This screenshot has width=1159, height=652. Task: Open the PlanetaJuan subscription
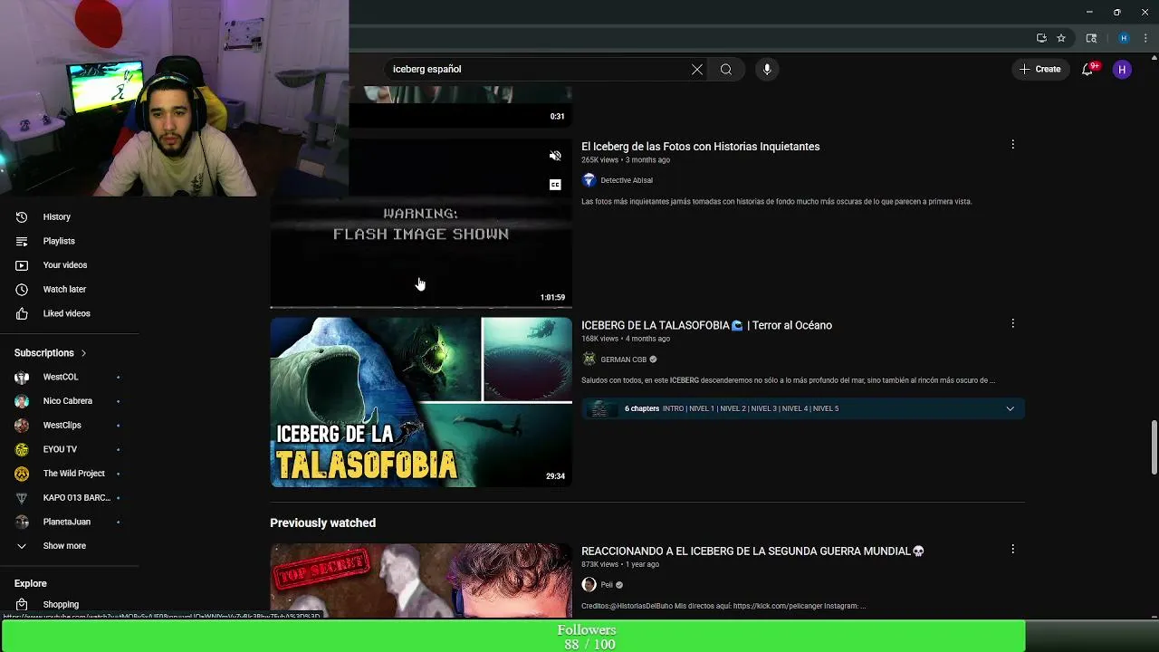(x=68, y=522)
